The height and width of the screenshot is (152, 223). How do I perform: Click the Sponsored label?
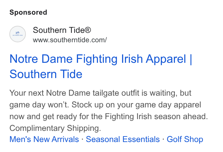[28, 12]
